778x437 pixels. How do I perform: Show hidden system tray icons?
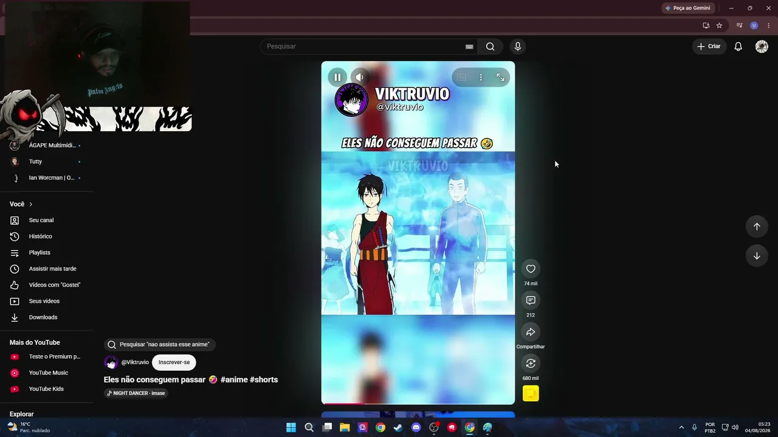click(x=681, y=427)
